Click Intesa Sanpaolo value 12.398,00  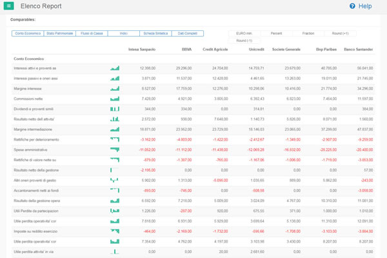coord(148,68)
